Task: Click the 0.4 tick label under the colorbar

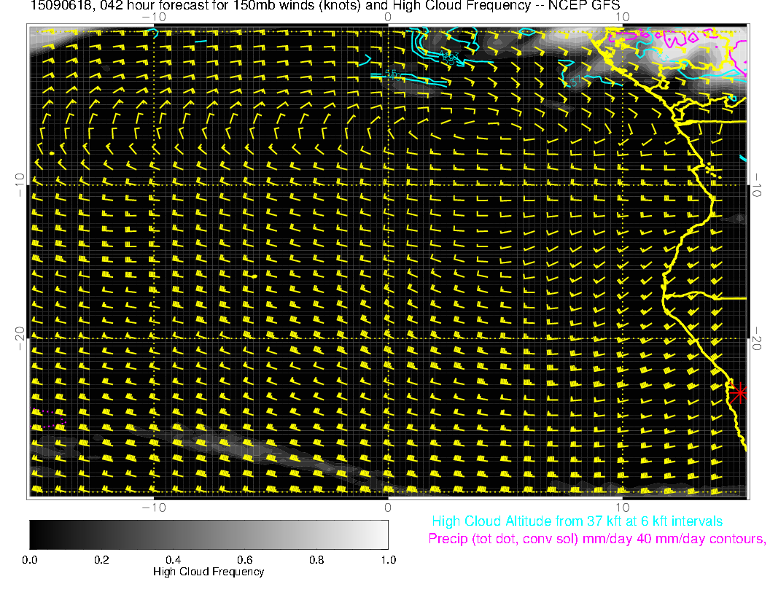Action: click(173, 559)
